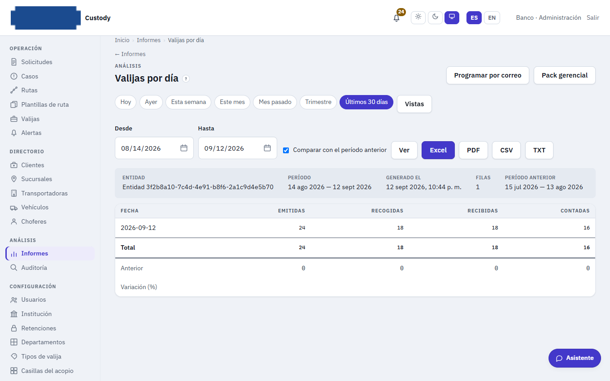Click the Tipos de valija tag icon
This screenshot has height=381, width=610.
(x=13, y=356)
